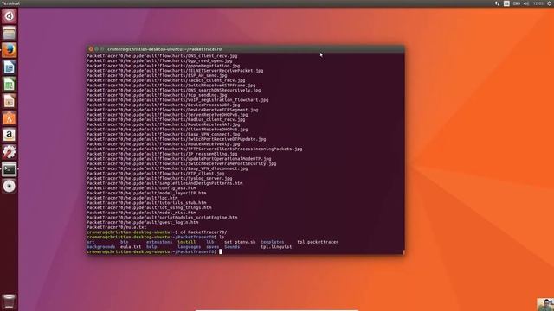Click 'bin' in the ls output

point(125,242)
